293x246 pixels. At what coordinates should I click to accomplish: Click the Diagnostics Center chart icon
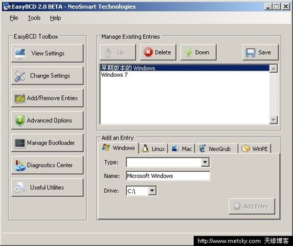(20, 166)
